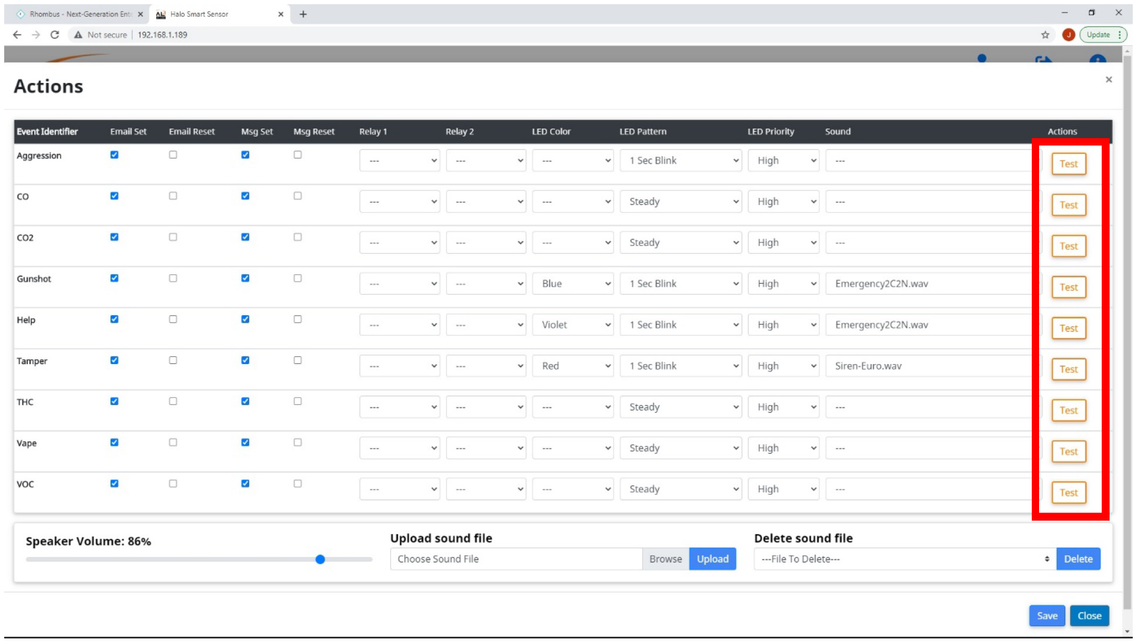Screen dimensions: 1138x642
Task: Adjust the Speaker Volume slider
Action: [320, 560]
